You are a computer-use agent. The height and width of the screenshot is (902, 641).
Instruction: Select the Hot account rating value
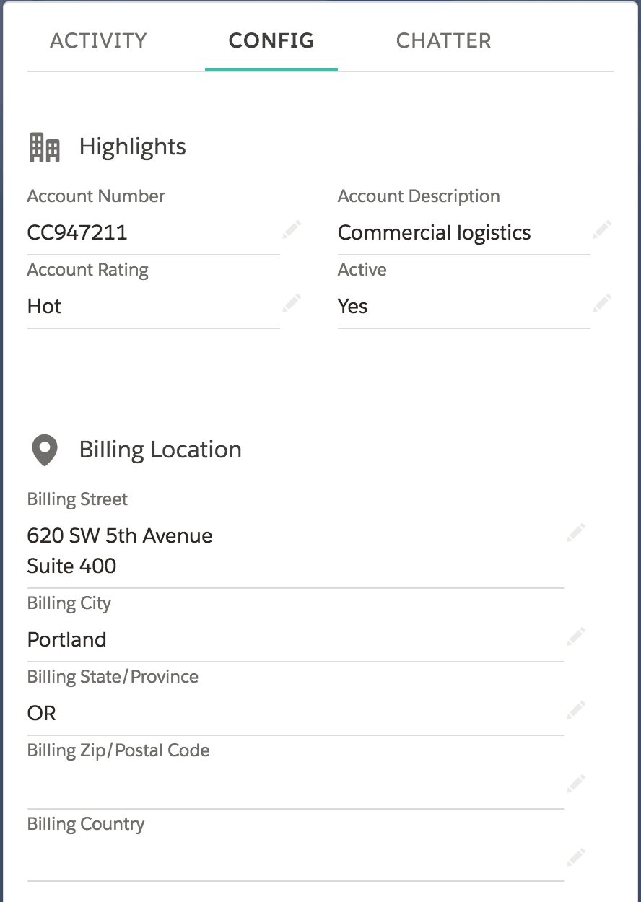pos(45,307)
